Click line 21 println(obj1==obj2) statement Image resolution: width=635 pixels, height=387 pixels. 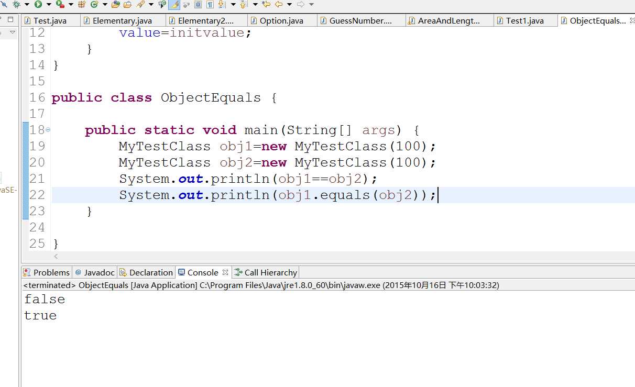tap(248, 179)
